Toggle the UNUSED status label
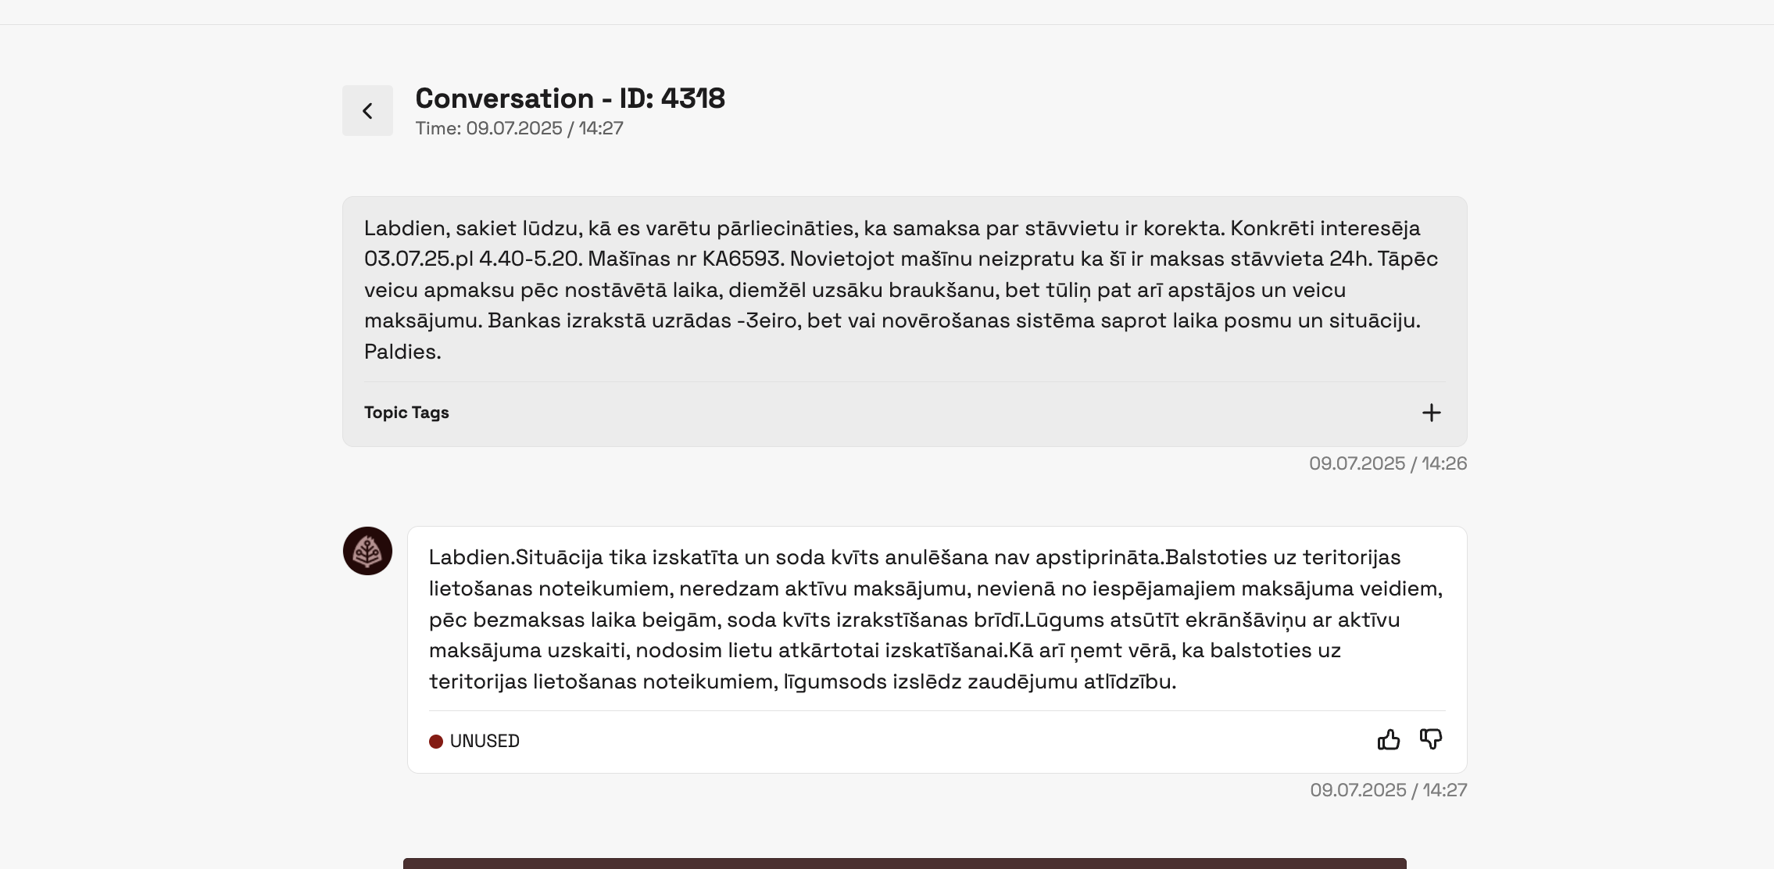The height and width of the screenshot is (869, 1774). (485, 741)
